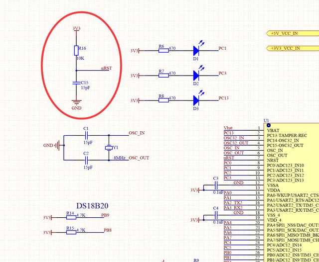Image resolution: width=319 pixels, height=262 pixels.
Task: Select the nRST net label beside R16
Action: [x=106, y=68]
